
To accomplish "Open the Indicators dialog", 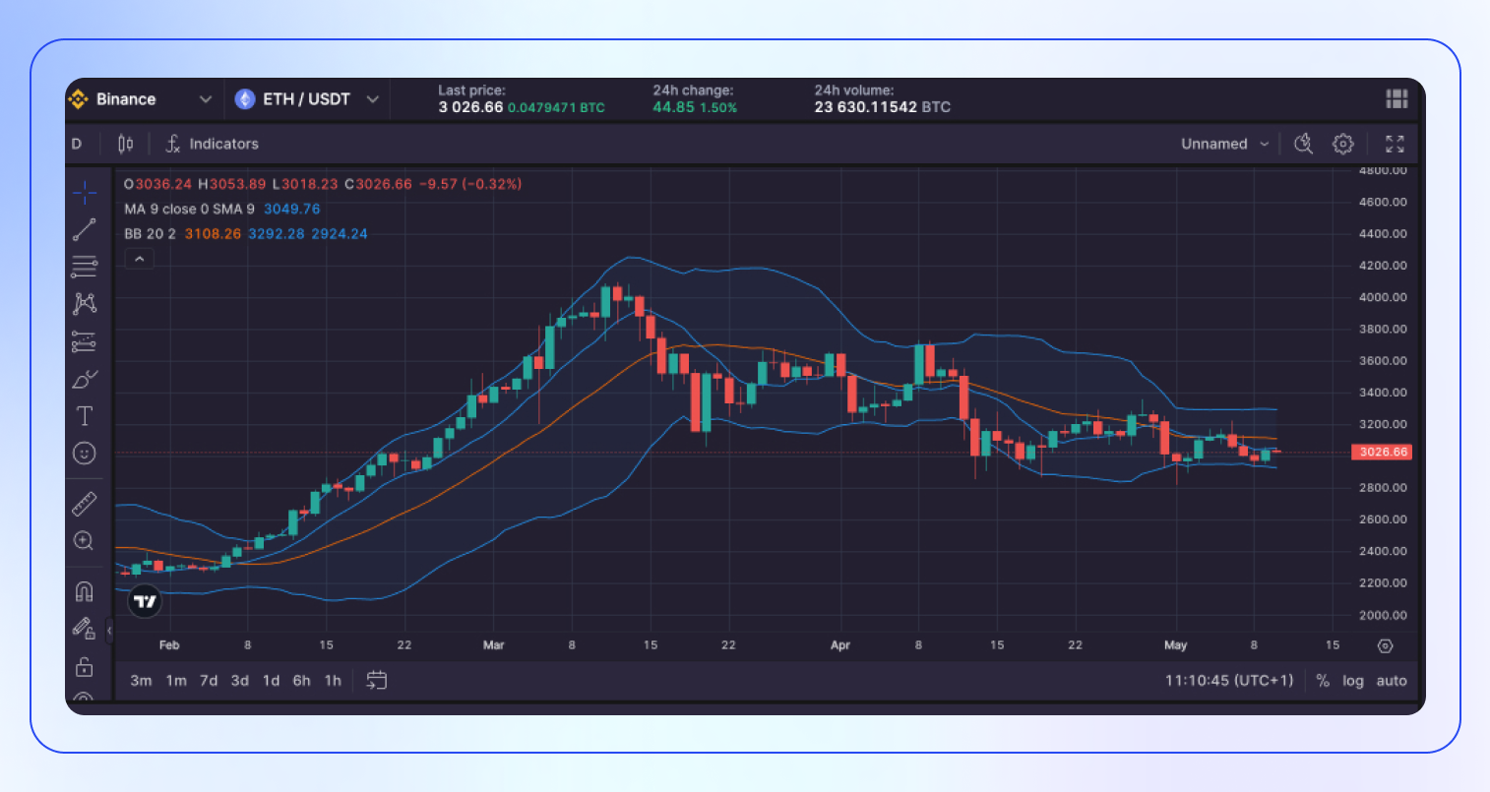I will [212, 144].
